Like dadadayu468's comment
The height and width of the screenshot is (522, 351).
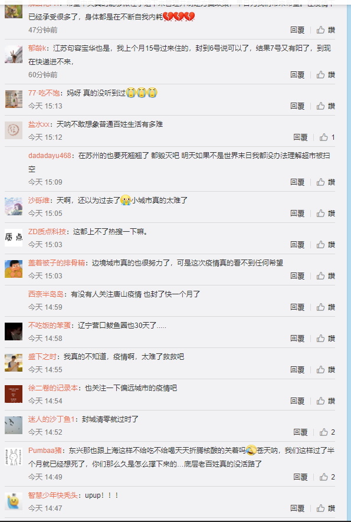[x=326, y=182]
